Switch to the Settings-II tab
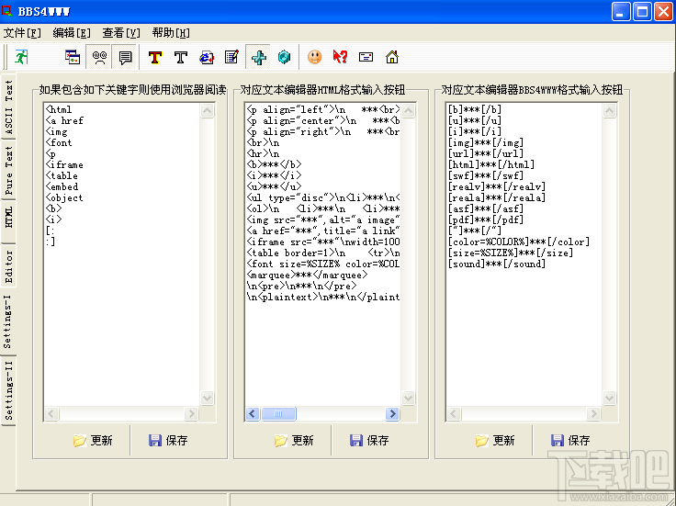 coord(8,390)
